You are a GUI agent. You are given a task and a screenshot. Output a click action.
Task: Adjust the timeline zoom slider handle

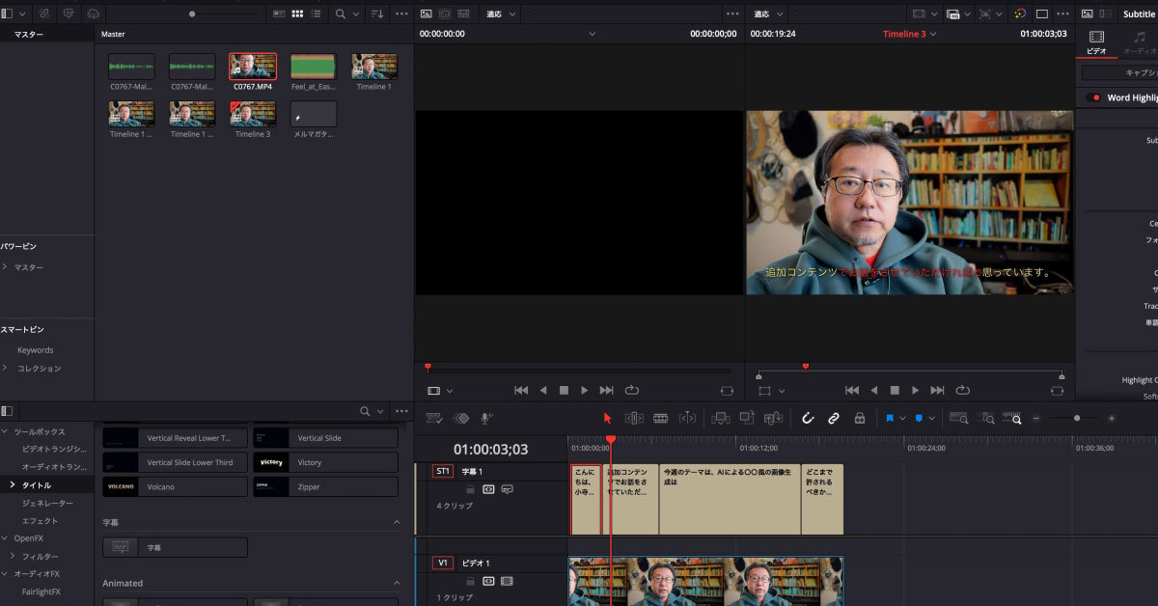tap(1077, 418)
